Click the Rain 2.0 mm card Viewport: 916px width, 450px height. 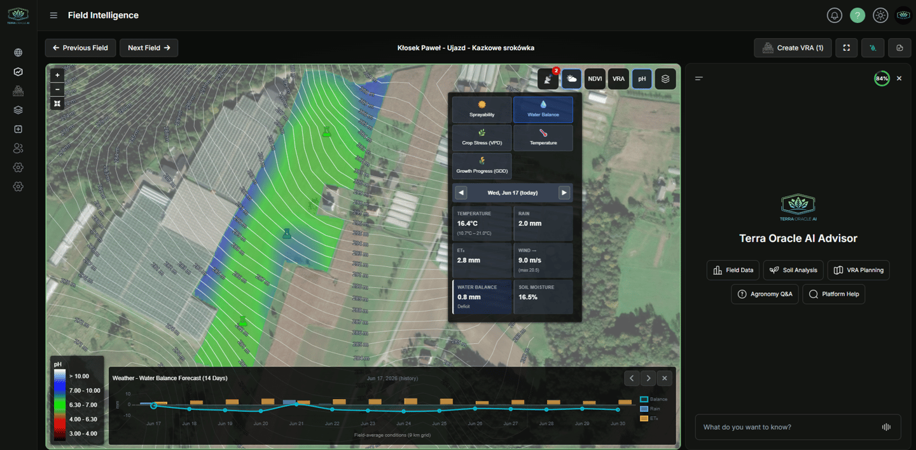pyautogui.click(x=543, y=224)
